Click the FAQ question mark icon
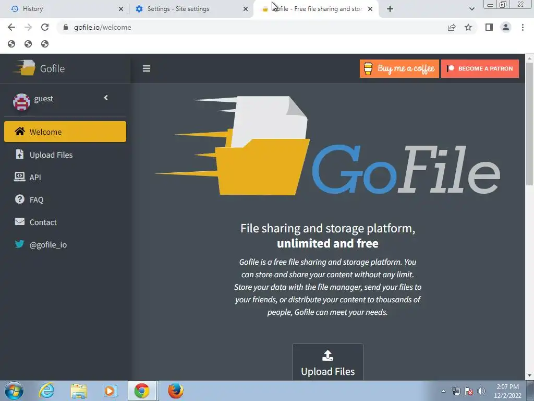Image resolution: width=534 pixels, height=401 pixels. (20, 199)
